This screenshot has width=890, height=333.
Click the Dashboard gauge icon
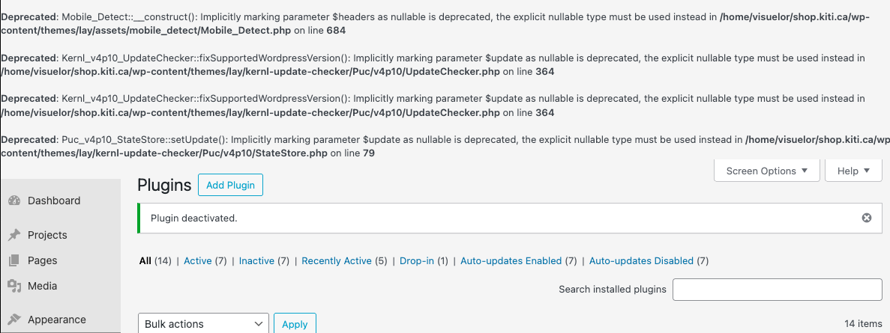point(14,201)
